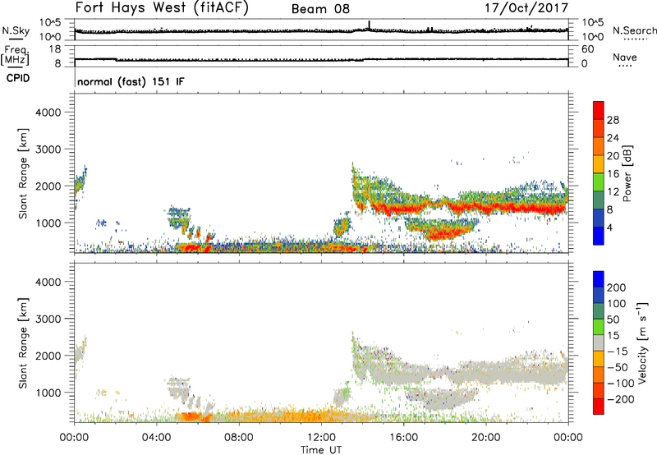Click velocity panel 'Slant Range [km]' label
Viewport: 657px width, 455px height.
(23, 343)
